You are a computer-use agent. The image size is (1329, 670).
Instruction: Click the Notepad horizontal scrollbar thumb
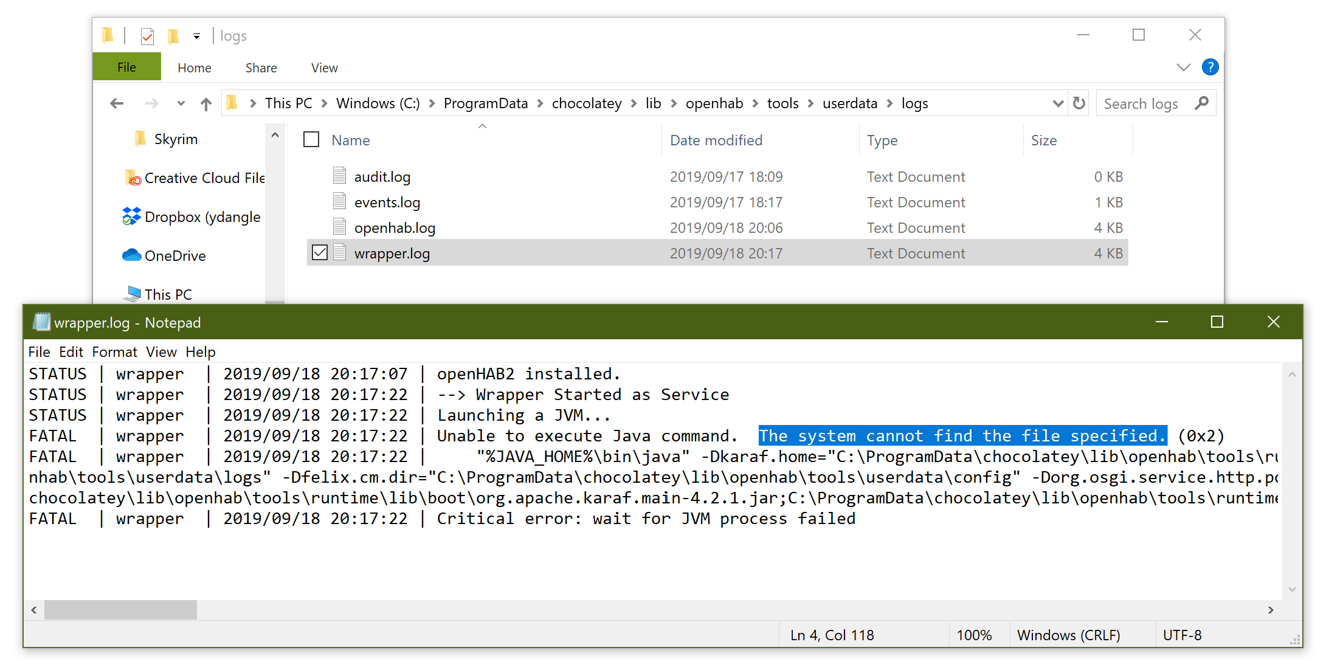pos(120,610)
